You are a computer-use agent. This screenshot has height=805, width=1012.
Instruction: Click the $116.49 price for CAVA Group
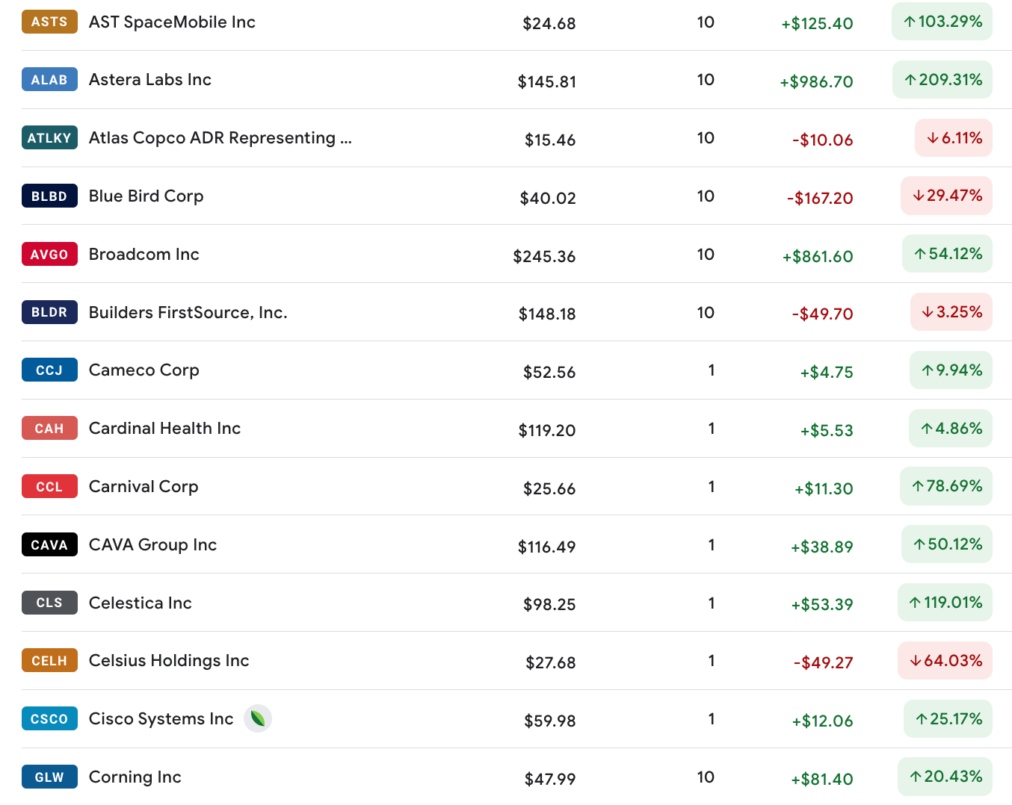click(547, 547)
